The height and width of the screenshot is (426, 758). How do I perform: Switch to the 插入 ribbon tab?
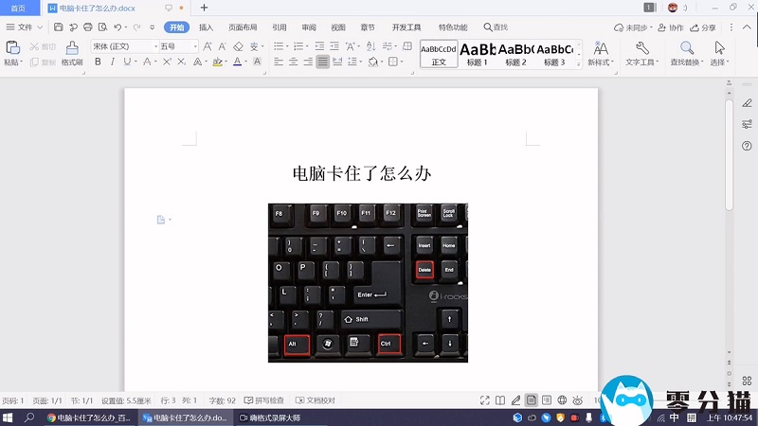click(x=206, y=27)
